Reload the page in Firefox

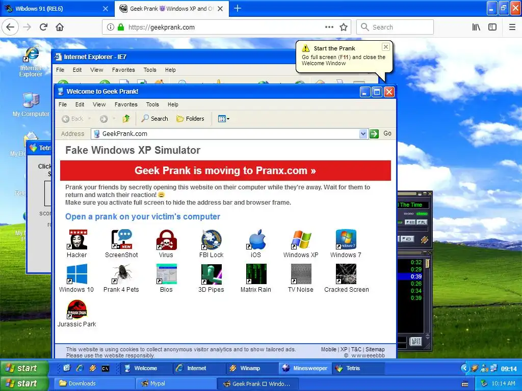44,27
